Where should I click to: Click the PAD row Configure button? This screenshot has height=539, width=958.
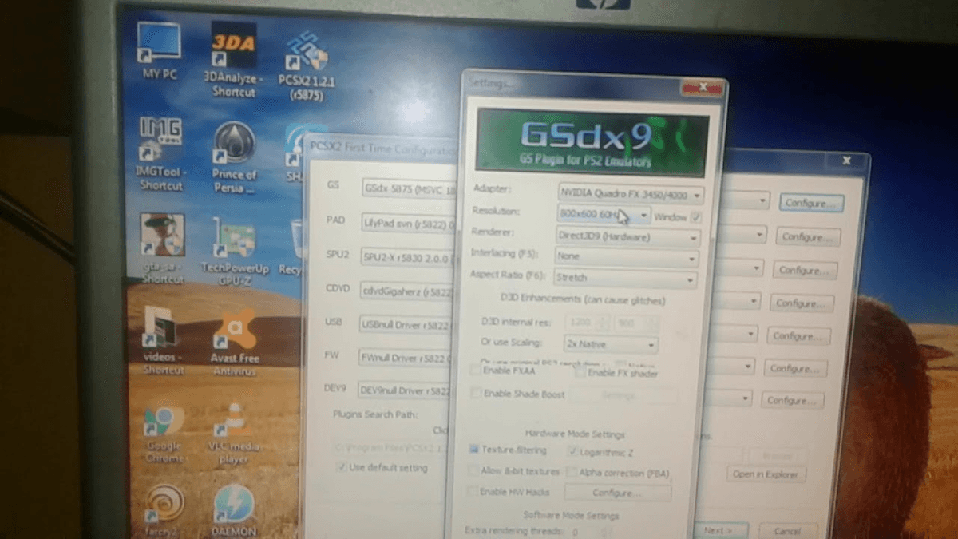pyautogui.click(x=807, y=237)
